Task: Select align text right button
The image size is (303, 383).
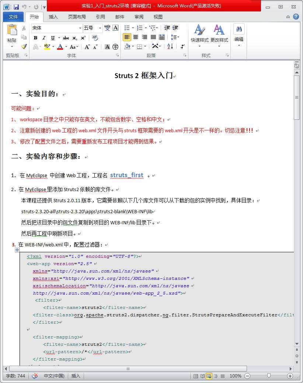Action: pyautogui.click(x=144, y=37)
